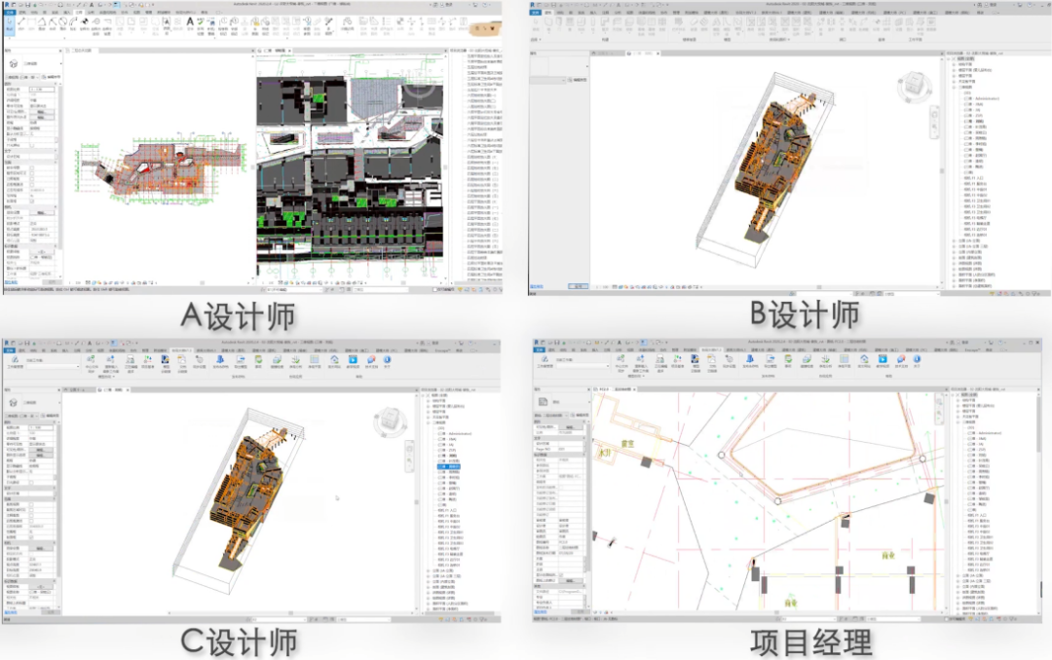Click the Revit logo in C设计师 window
The image size is (1052, 660).
pos(7,343)
